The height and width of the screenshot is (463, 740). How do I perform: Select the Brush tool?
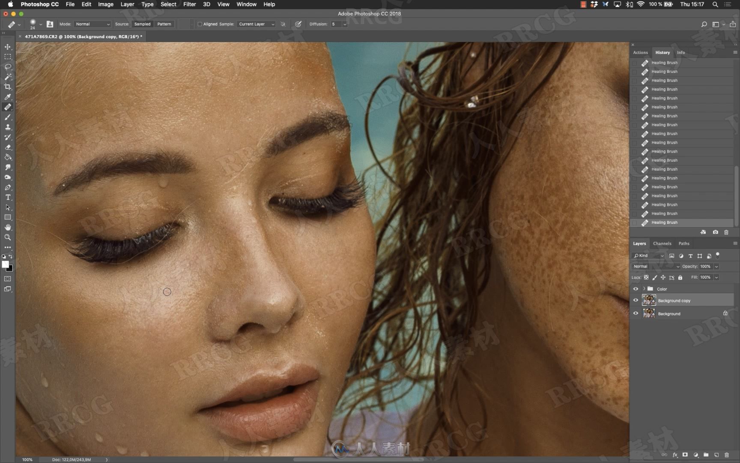(x=8, y=117)
